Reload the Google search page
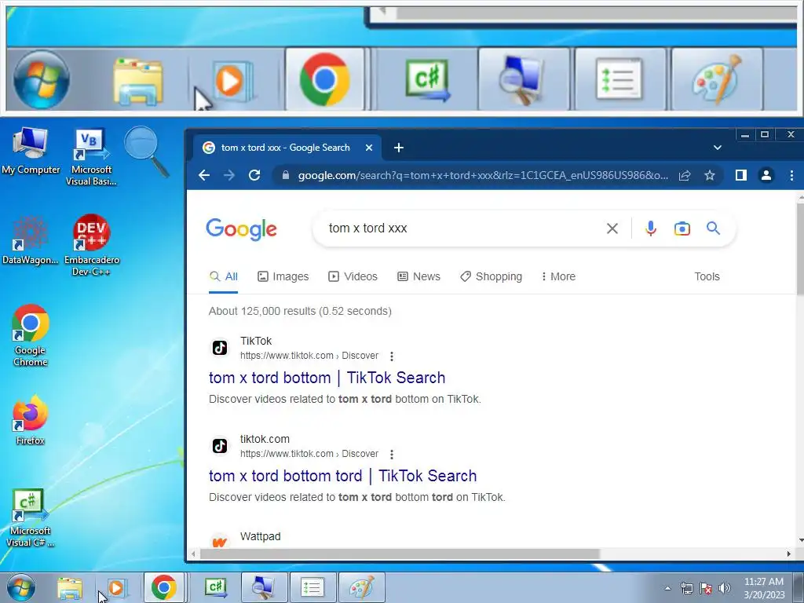Viewport: 804px width, 603px height. click(x=254, y=175)
